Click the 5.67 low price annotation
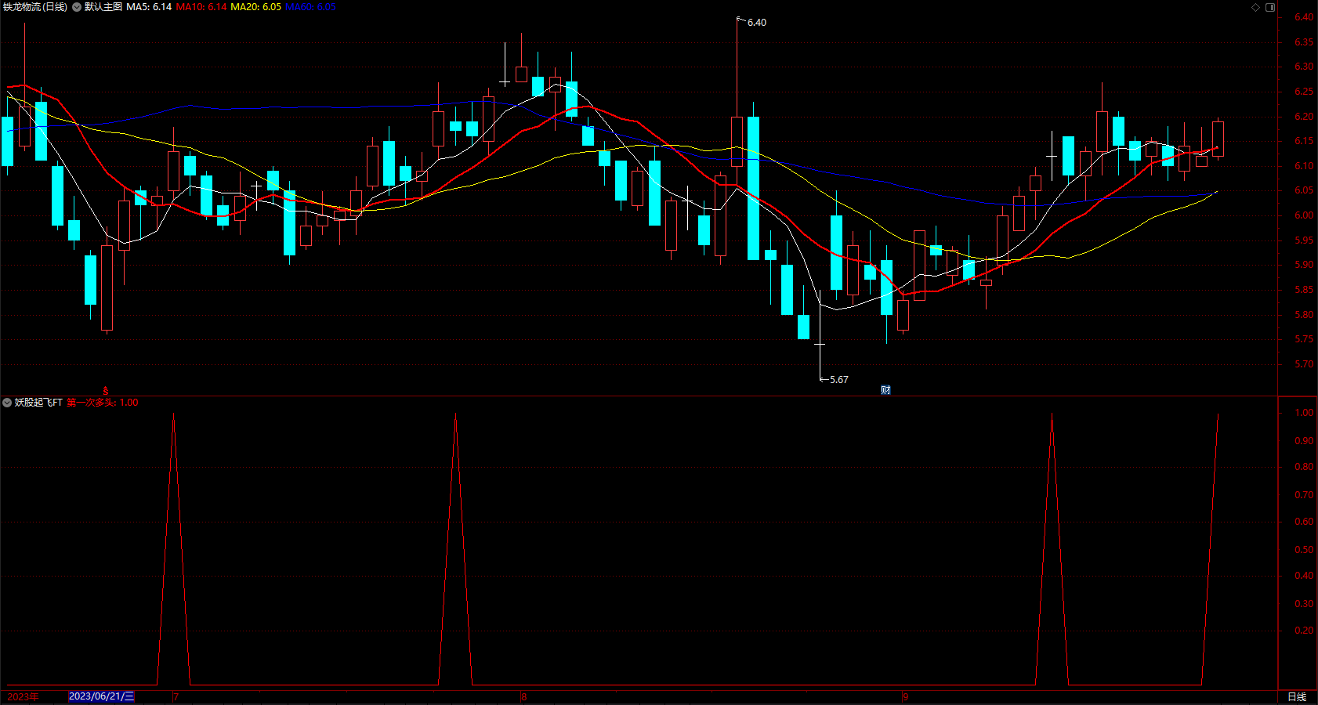 point(839,380)
